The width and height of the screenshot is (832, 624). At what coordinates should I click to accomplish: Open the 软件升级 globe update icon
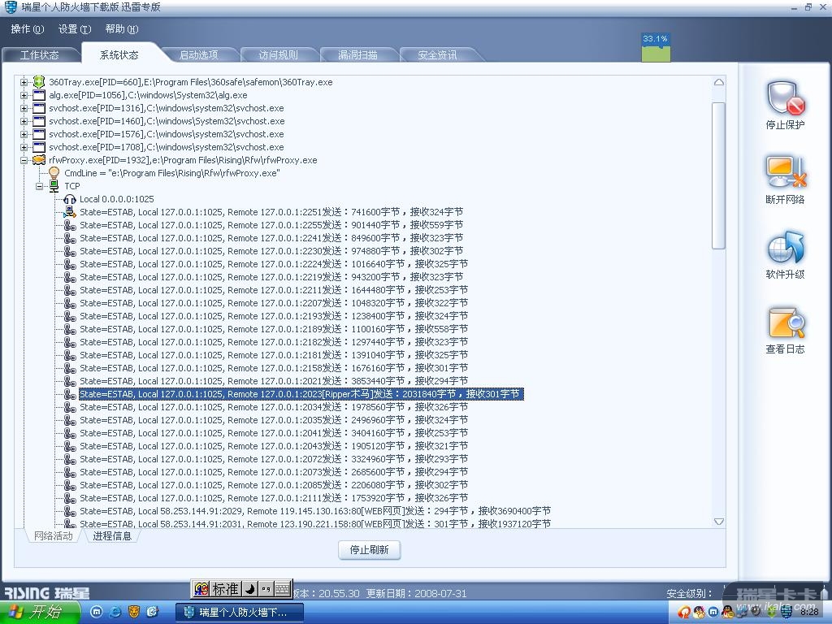pos(786,247)
